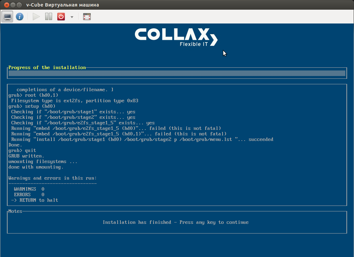Resume the virtual machine with the play icon
Image resolution: width=354 pixels, height=257 pixels.
[x=36, y=16]
